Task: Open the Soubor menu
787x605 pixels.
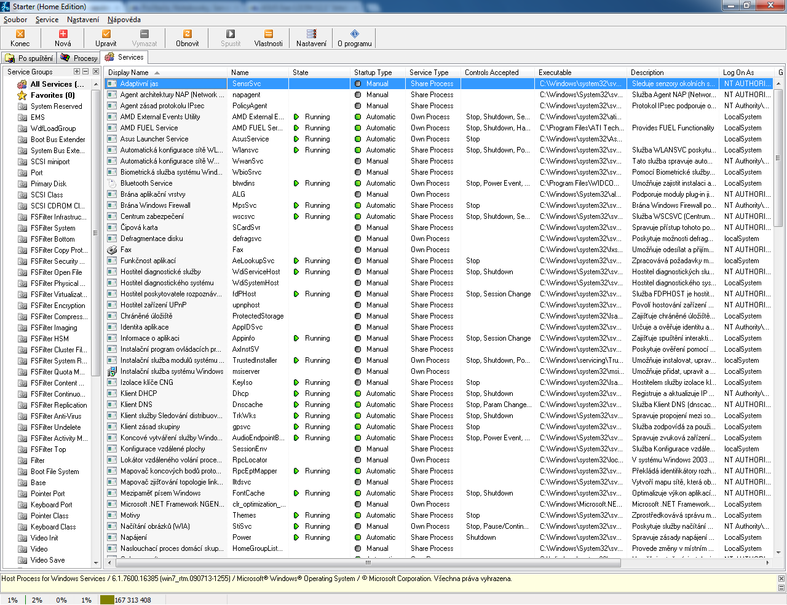Action: point(15,20)
